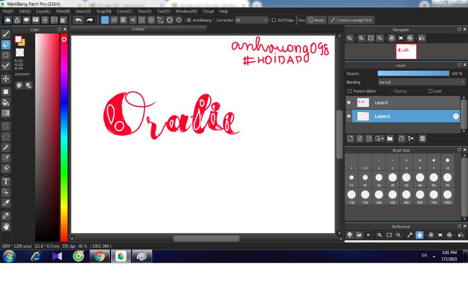Open the Snap menu

(x=104, y=11)
